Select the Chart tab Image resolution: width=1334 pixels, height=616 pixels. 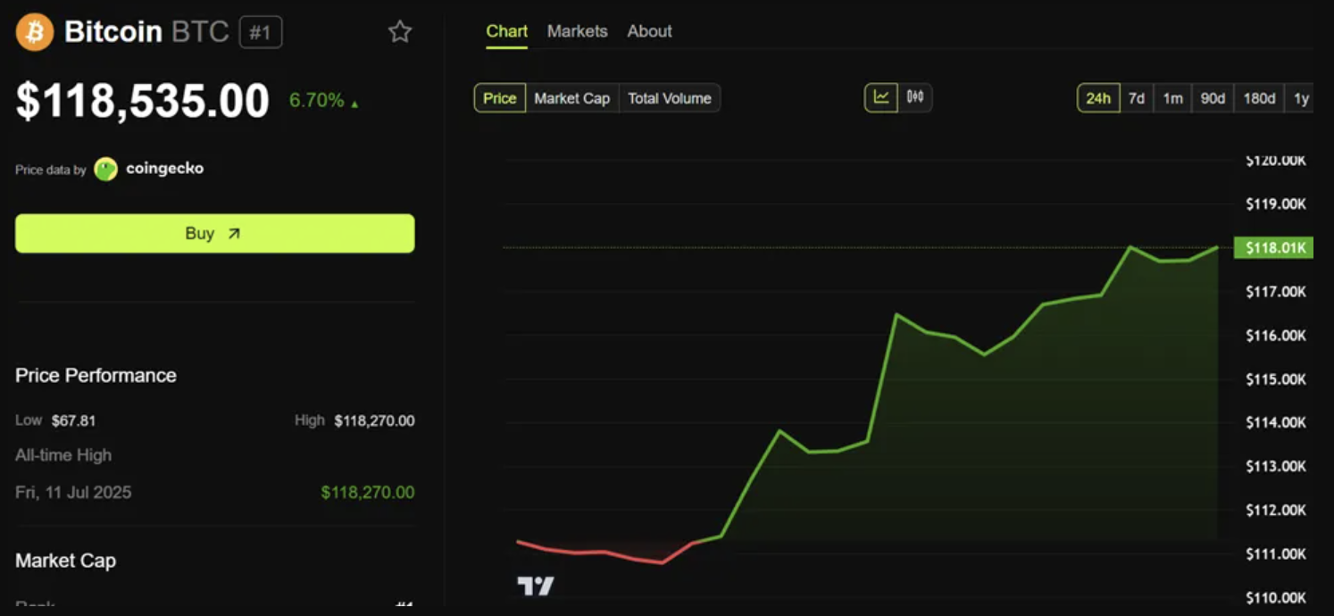tap(506, 30)
